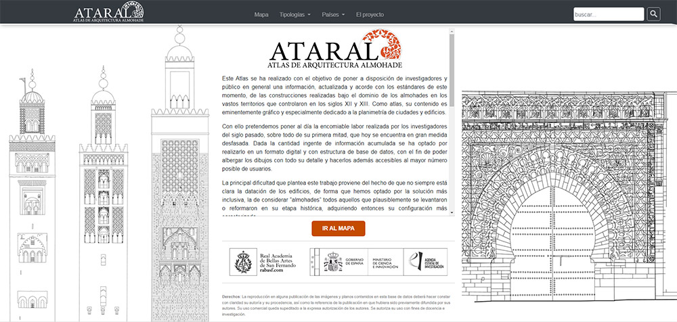Focus the buscar search field
The image size is (677, 322).
[609, 14]
